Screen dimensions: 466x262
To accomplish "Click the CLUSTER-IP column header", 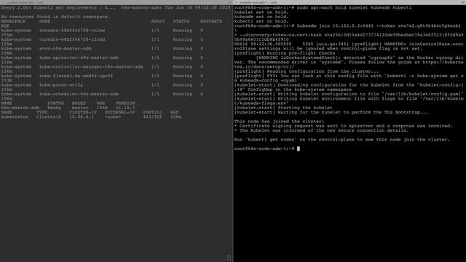I will click(83, 113).
